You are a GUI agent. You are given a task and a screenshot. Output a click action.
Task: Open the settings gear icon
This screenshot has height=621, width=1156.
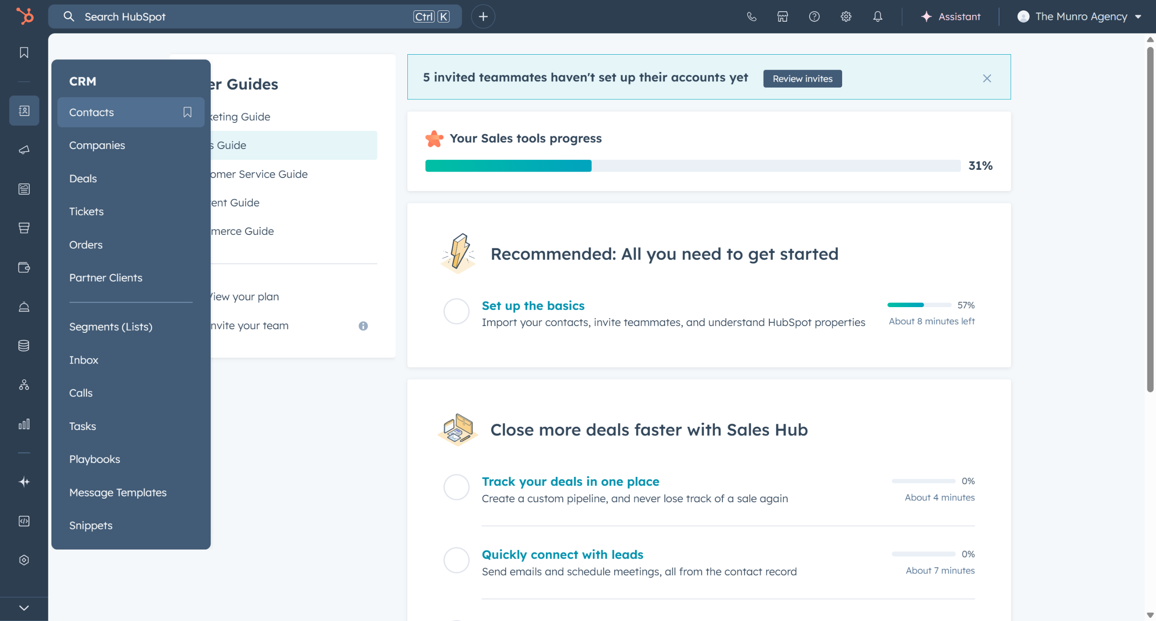846,17
